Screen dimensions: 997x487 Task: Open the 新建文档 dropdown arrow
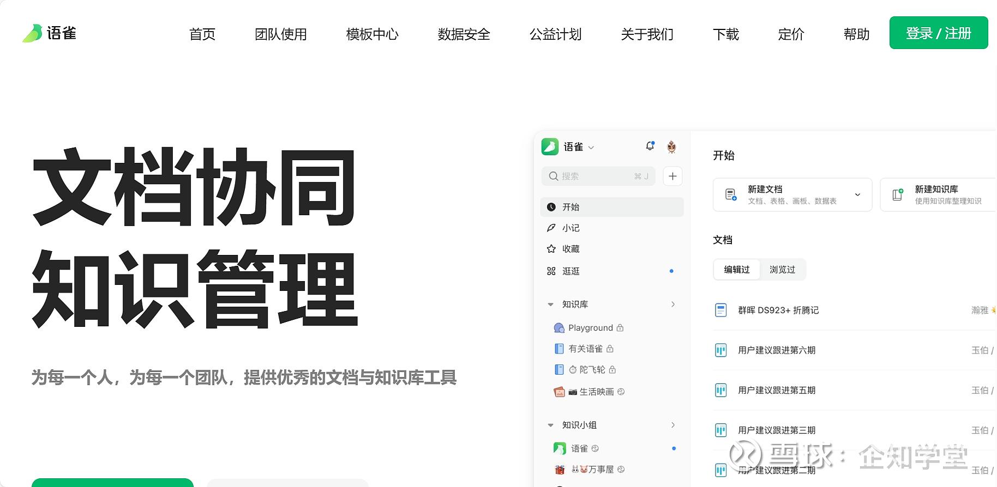point(857,194)
